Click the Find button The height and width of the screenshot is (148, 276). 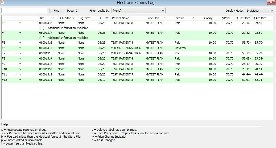[56, 11]
